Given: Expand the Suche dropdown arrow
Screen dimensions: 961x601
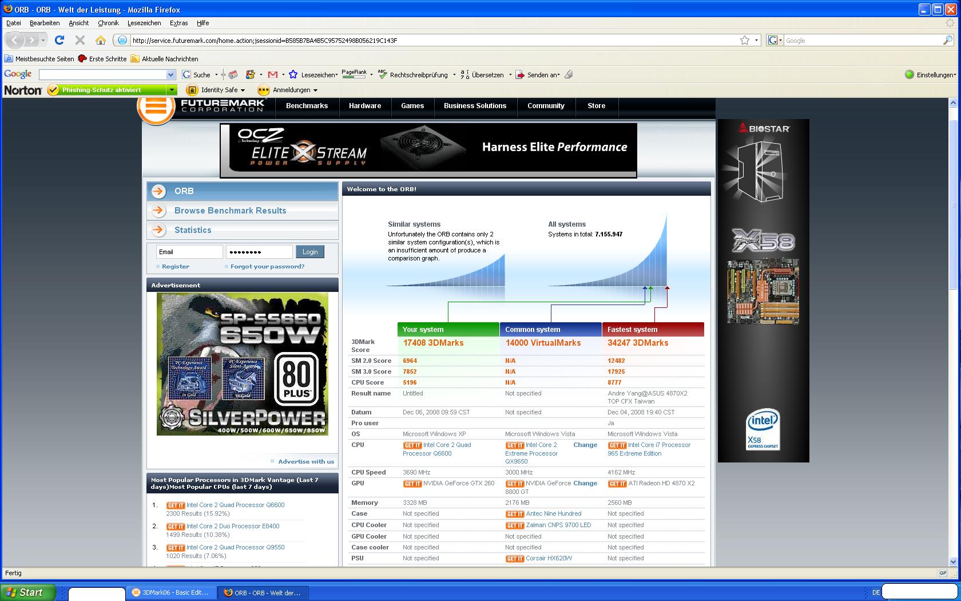Looking at the screenshot, I should [216, 74].
